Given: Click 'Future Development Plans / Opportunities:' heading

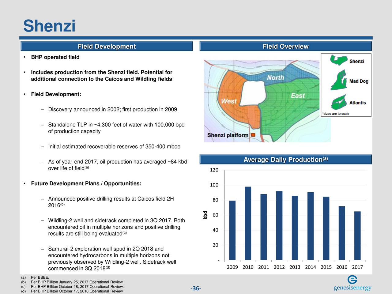Looking at the screenshot, I should click(86, 184).
